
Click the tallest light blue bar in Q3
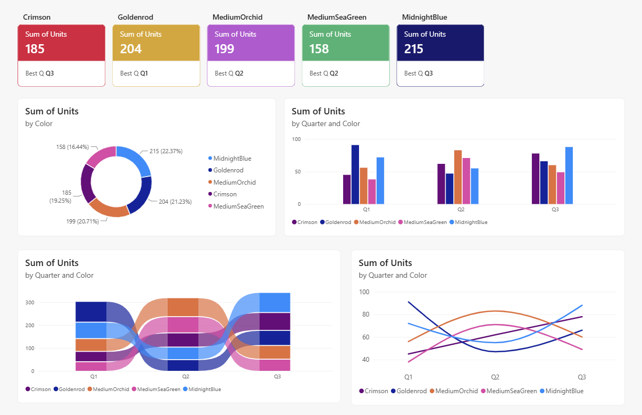click(569, 176)
